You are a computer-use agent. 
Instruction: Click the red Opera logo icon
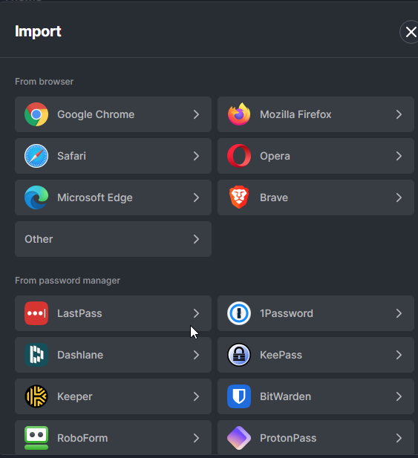[239, 156]
